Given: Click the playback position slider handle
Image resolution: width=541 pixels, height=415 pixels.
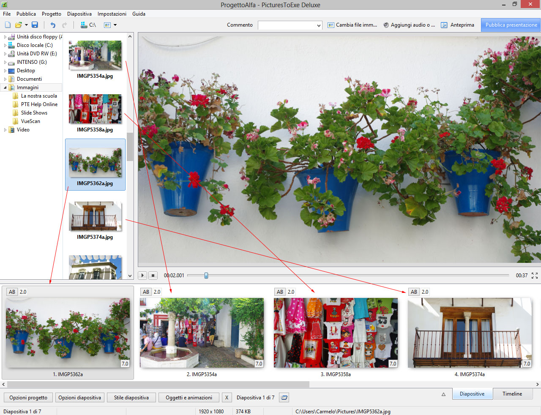Looking at the screenshot, I should click(206, 276).
